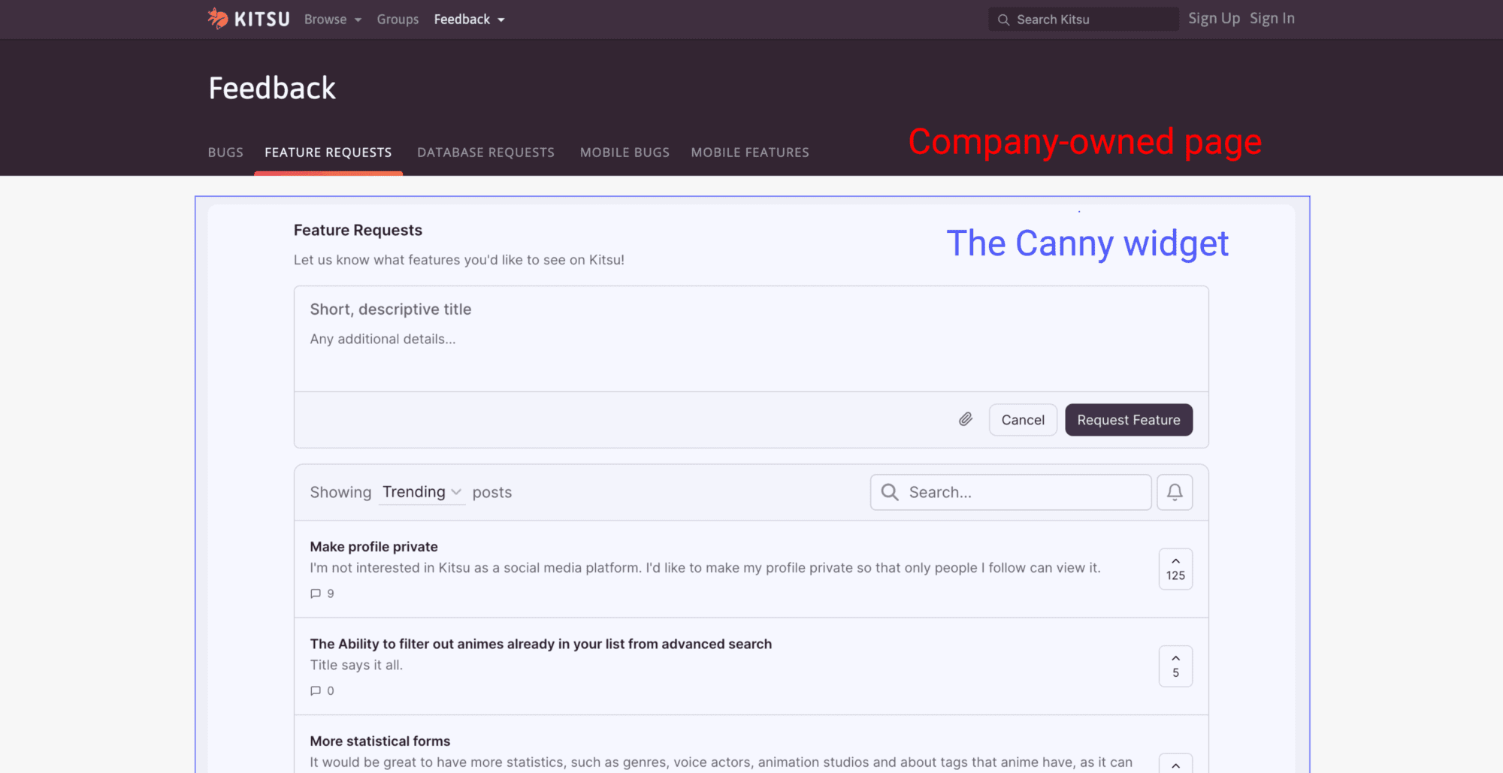1503x773 pixels.
Task: Submit with the Request Feature button
Action: coord(1129,420)
